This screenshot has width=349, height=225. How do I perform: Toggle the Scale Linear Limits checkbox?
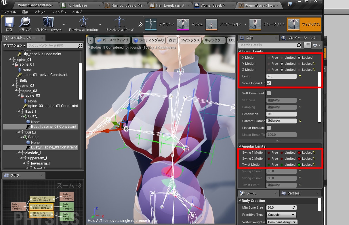point(269,83)
